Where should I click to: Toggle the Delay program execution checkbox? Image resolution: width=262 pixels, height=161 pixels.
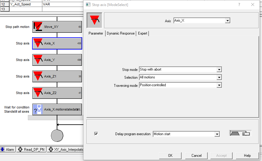coord(96,134)
